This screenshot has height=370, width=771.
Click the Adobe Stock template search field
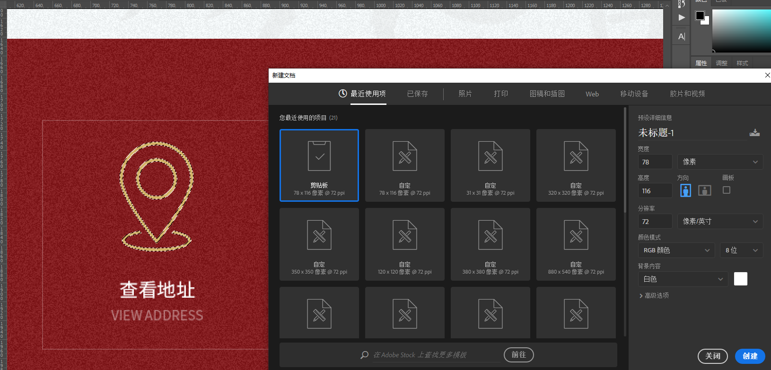click(x=436, y=355)
